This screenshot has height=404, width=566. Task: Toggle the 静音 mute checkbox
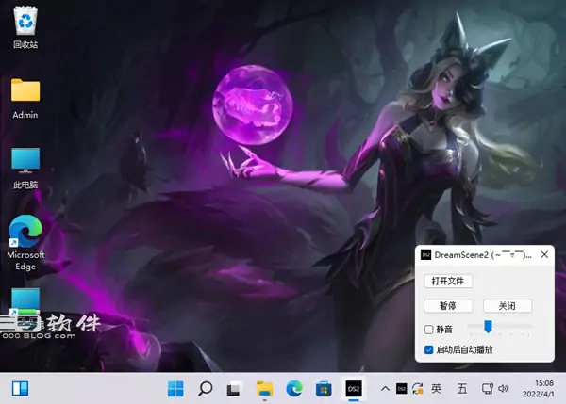point(429,330)
